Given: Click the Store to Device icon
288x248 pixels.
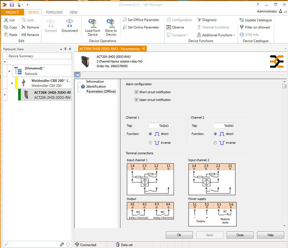Looking at the screenshot, I should point(111,23).
